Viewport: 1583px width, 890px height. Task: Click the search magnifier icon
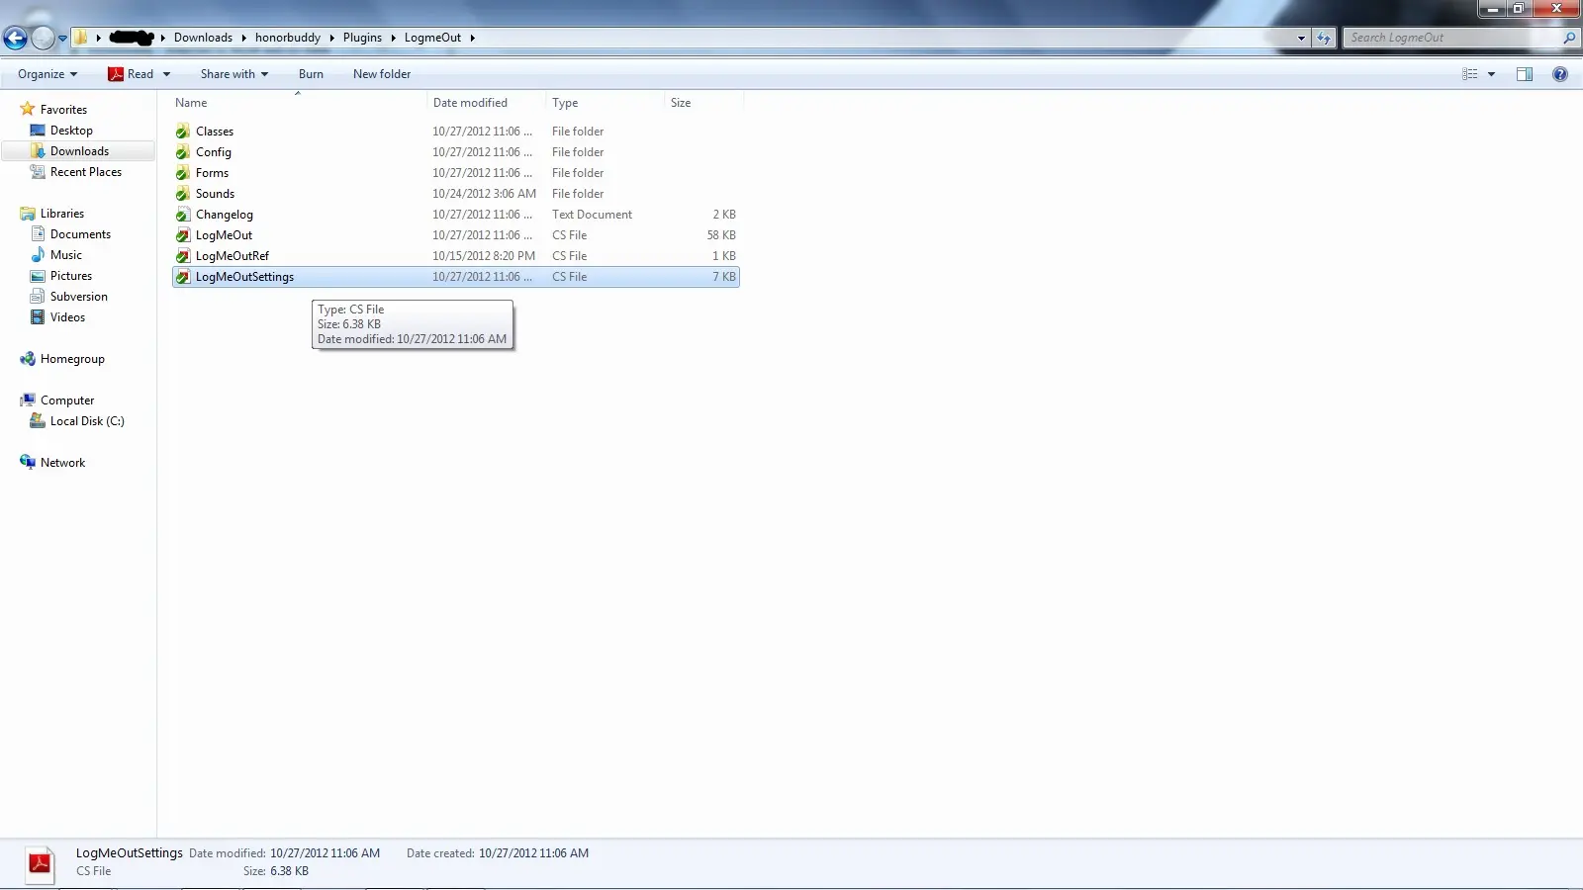point(1569,39)
